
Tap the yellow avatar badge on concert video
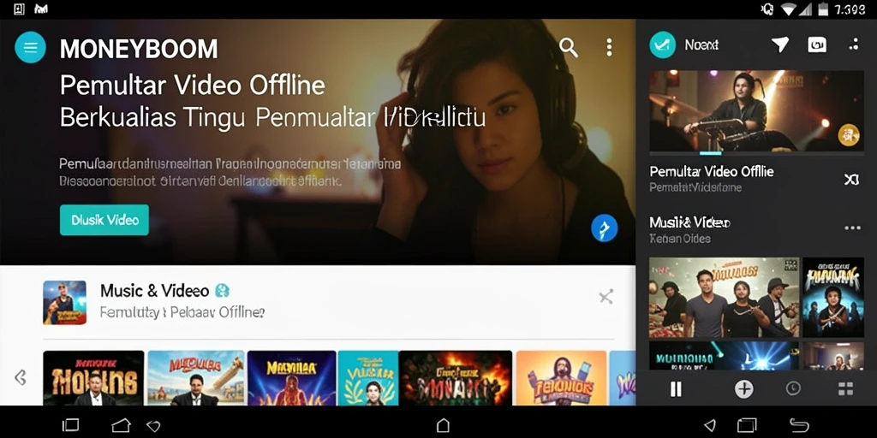pos(849,135)
